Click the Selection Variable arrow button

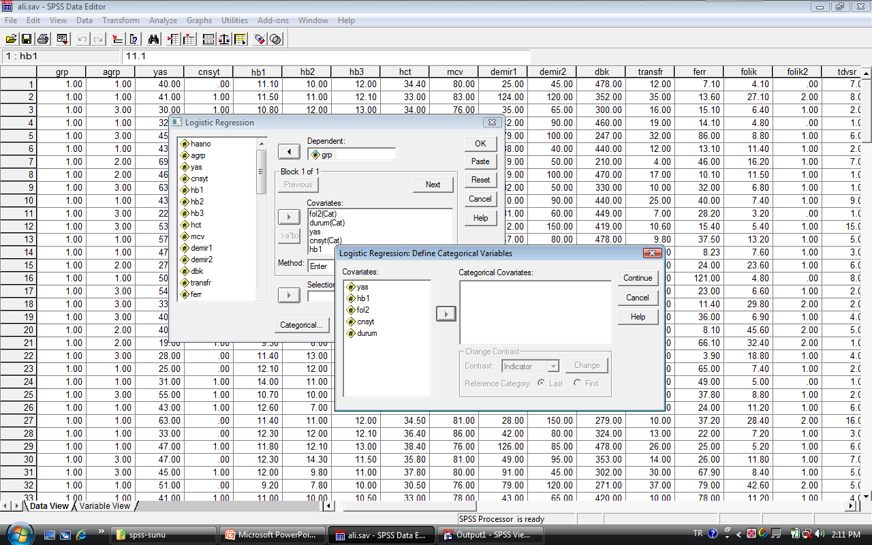point(289,295)
